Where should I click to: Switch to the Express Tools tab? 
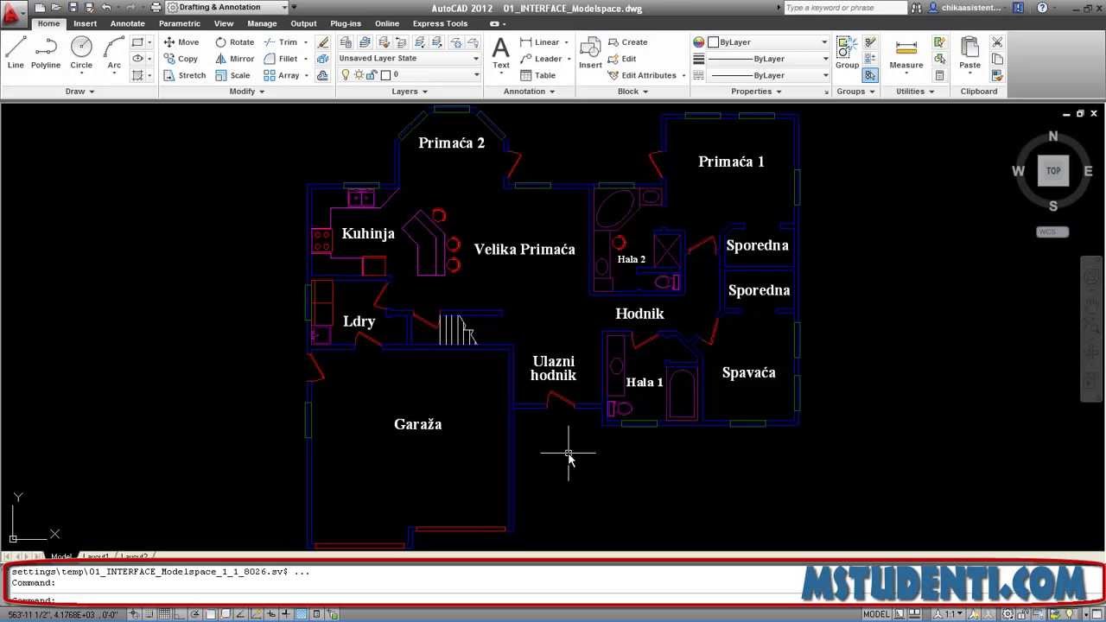click(x=440, y=23)
